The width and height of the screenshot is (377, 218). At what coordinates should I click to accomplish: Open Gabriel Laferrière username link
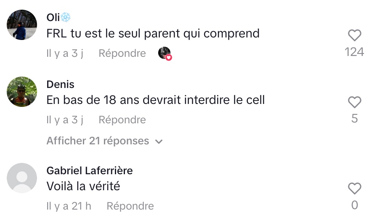90,170
